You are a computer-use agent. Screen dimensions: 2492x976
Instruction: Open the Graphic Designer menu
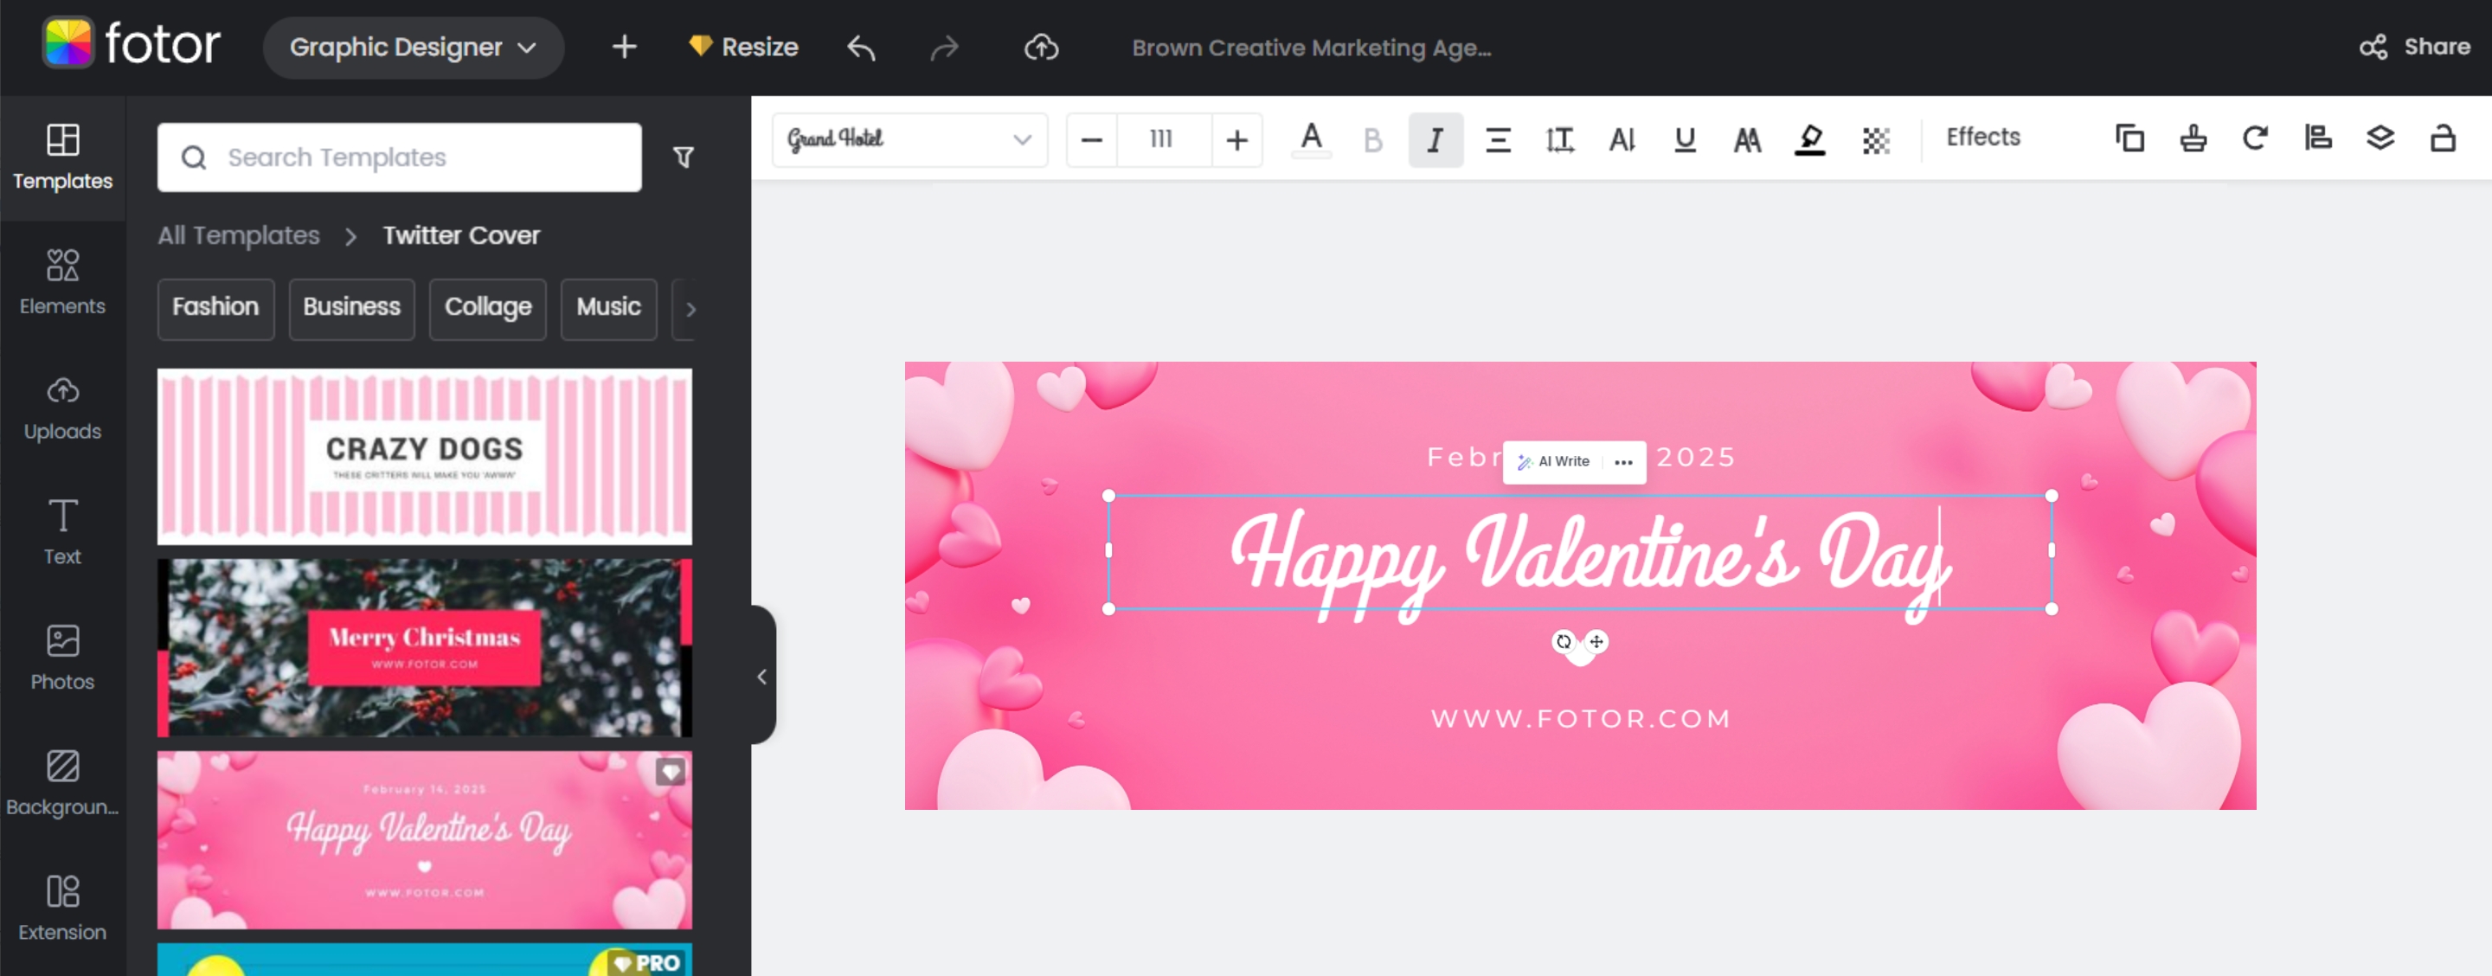tap(412, 47)
